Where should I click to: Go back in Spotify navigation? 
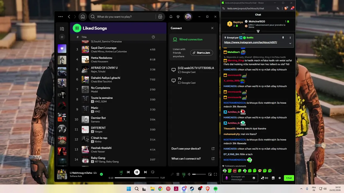[x=69, y=17]
